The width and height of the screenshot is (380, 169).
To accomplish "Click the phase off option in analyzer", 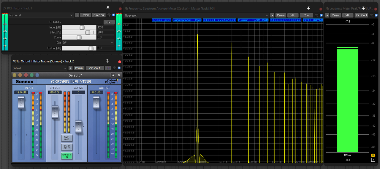I will pos(161,20).
